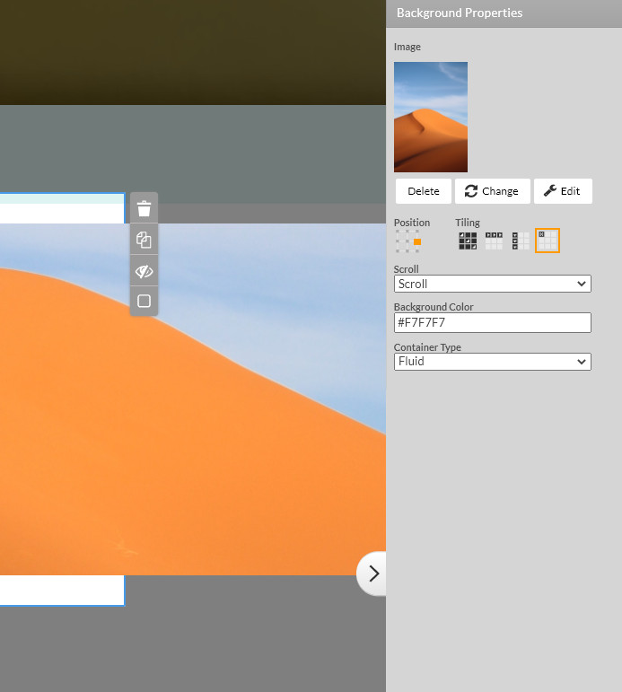Toggle section visibility with the crossed-eye icon
Screen dimensions: 622x692
click(x=144, y=271)
